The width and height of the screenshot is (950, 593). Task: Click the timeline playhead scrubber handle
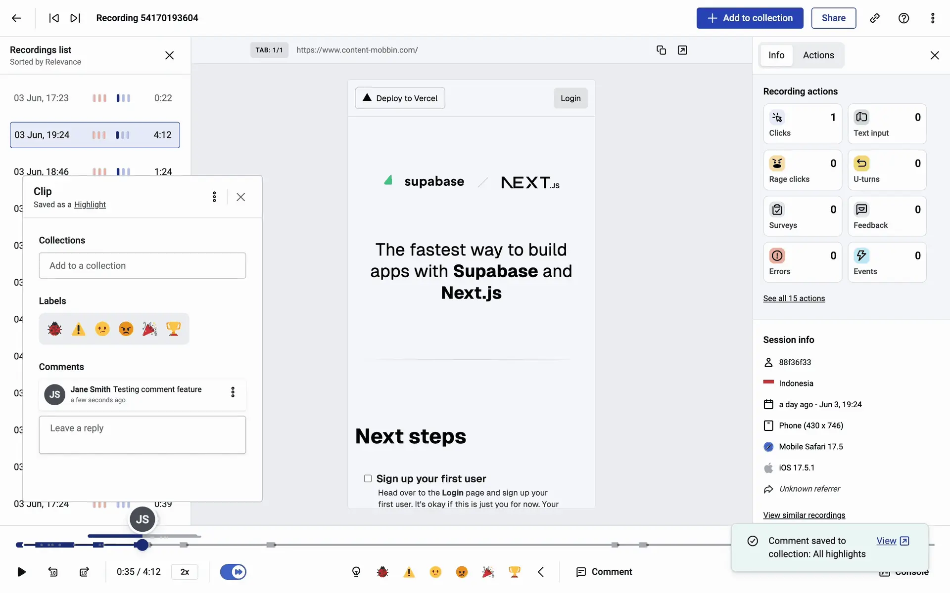pyautogui.click(x=142, y=545)
